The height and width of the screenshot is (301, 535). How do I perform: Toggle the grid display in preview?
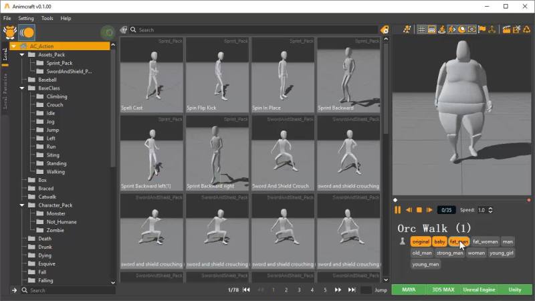[422, 29]
